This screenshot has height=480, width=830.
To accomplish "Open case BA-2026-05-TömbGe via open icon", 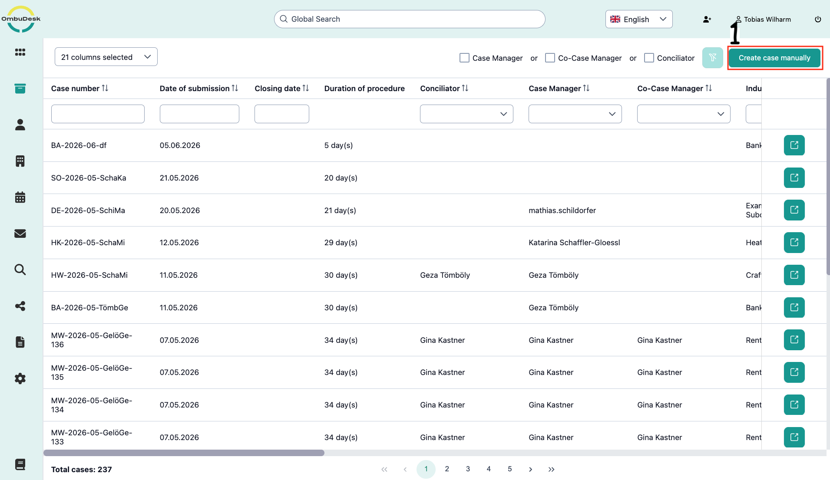I will click(794, 308).
